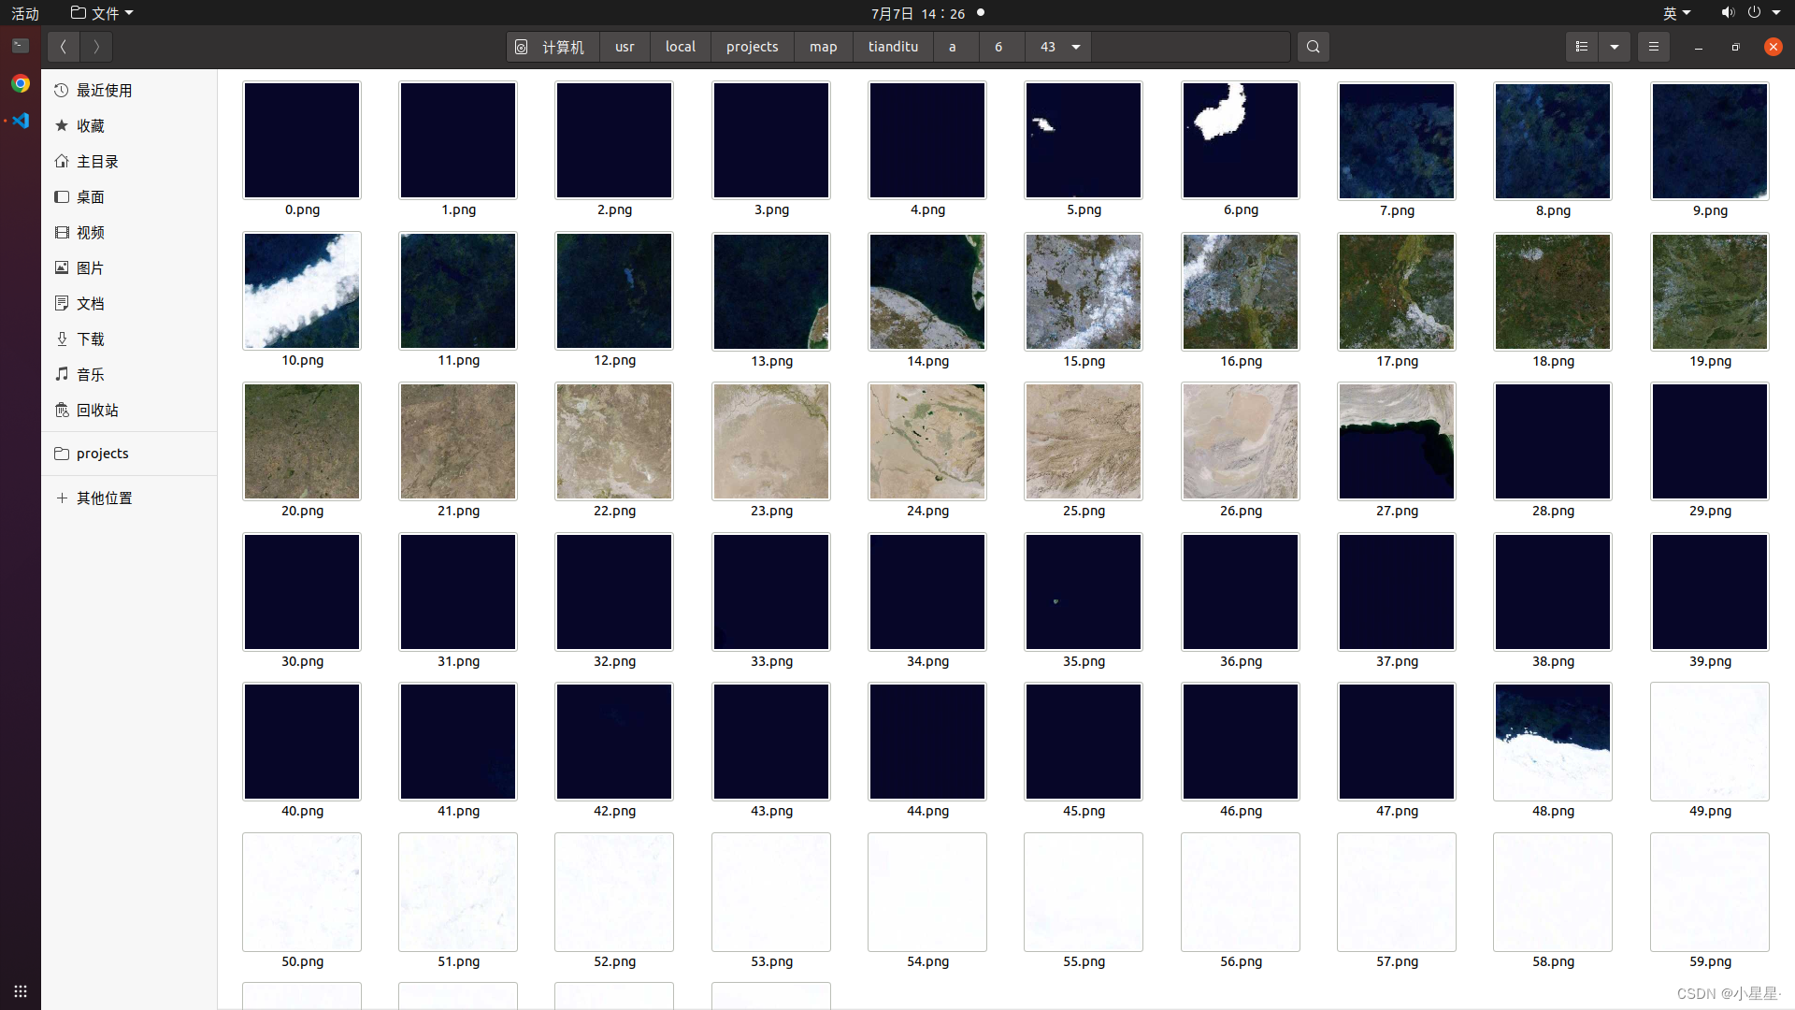
Task: Open the hamburger main menu
Action: [1654, 47]
